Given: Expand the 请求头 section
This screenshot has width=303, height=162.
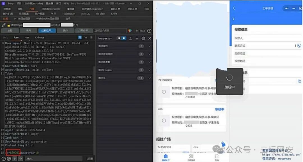Looking at the screenshot, I should (x=124, y=78).
